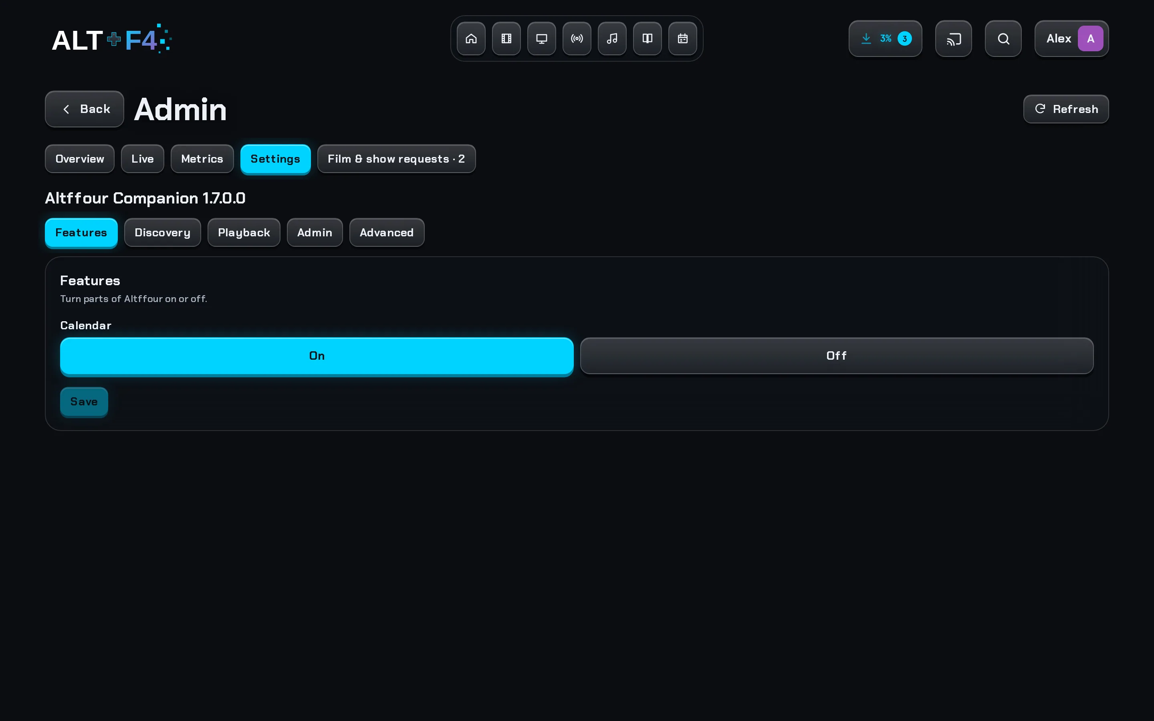
Task: Turn Calendar feature On
Action: pyautogui.click(x=317, y=356)
